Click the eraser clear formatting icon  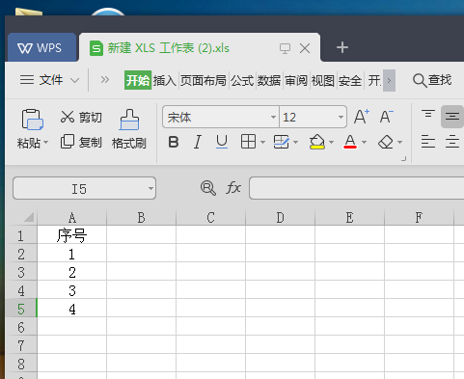click(x=386, y=142)
